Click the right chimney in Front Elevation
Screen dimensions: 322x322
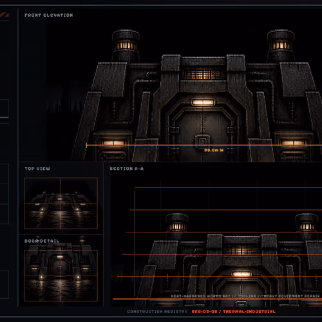coord(281,46)
